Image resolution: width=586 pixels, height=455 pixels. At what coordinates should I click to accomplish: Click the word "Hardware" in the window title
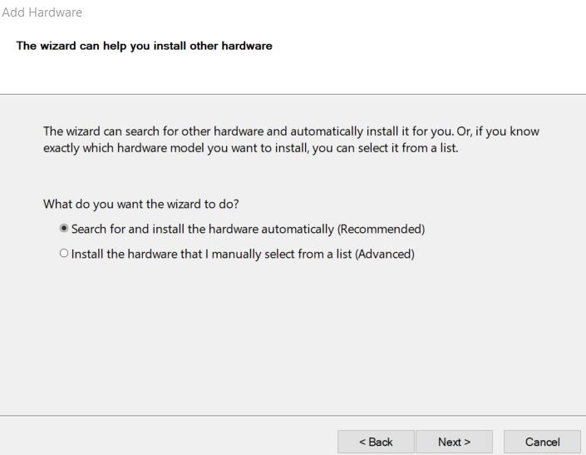pos(56,12)
